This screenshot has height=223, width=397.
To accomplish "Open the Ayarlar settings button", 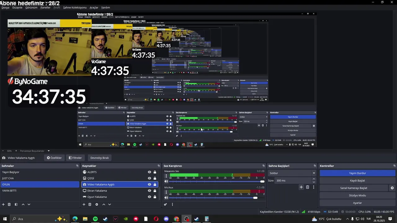I will pos(358,203).
